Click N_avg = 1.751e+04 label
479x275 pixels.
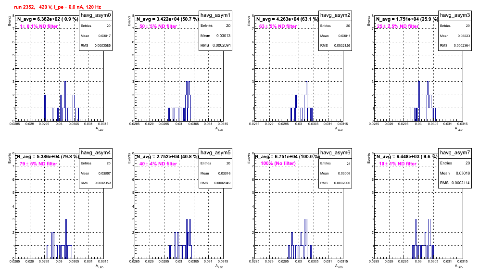point(407,19)
